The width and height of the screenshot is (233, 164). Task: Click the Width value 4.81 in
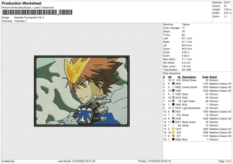pos(228,13)
